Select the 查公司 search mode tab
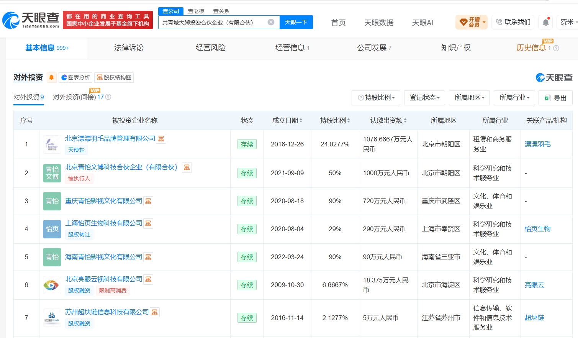This screenshot has width=578, height=338. 171,11
